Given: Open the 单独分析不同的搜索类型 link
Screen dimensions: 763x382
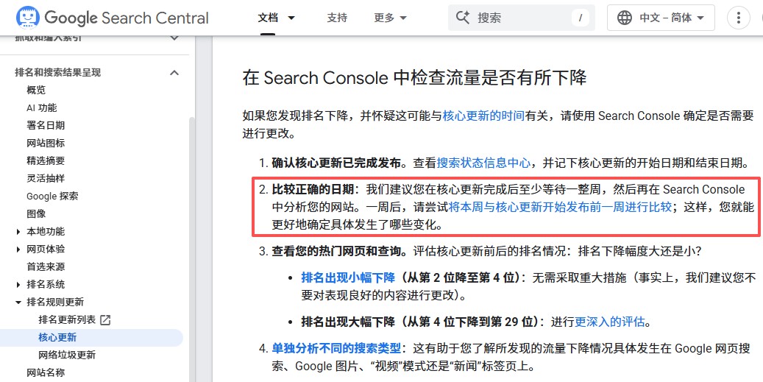Looking at the screenshot, I should pyautogui.click(x=336, y=348).
